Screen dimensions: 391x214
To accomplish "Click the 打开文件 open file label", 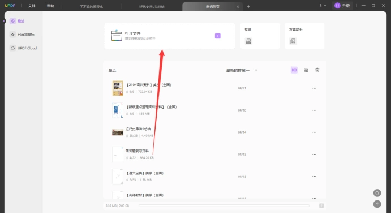I will coord(132,33).
